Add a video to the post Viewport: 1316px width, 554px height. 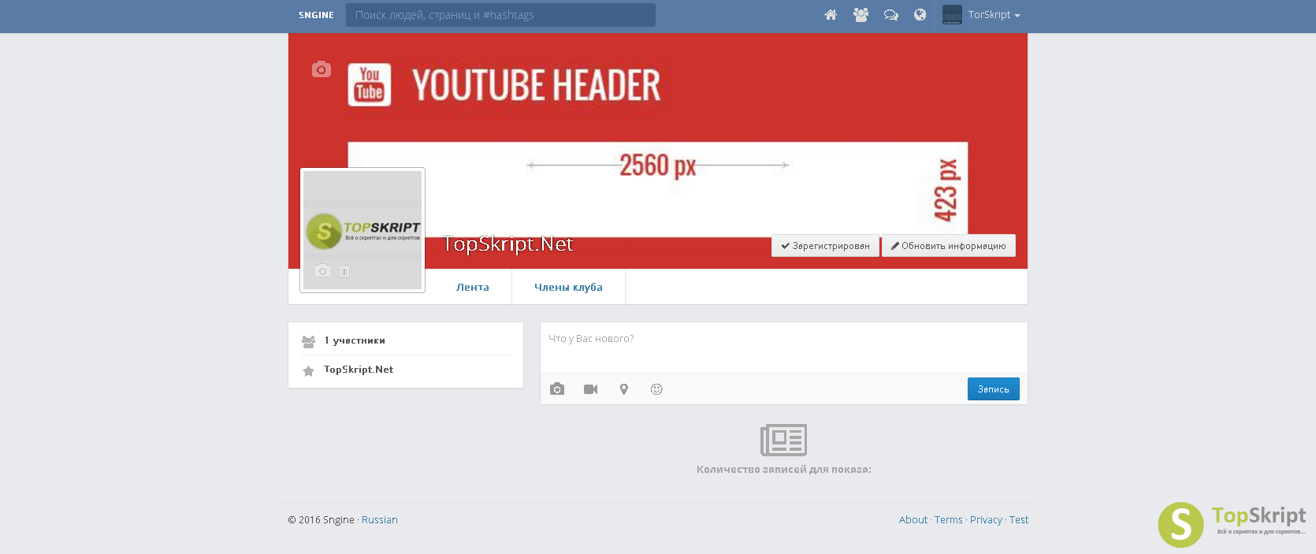pyautogui.click(x=590, y=389)
